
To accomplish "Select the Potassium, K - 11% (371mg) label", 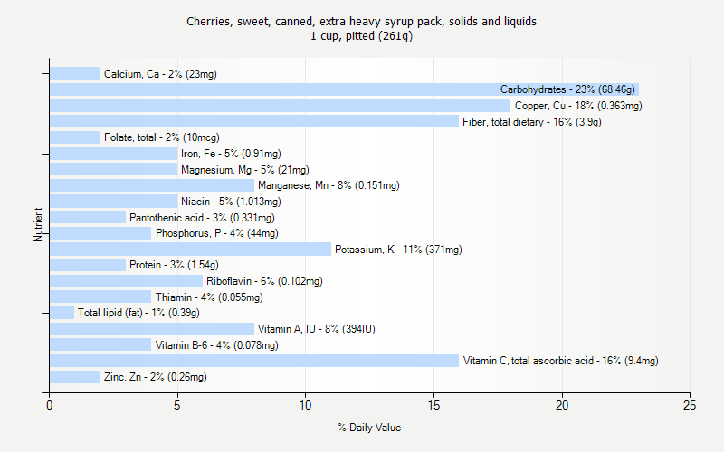I will coord(398,250).
